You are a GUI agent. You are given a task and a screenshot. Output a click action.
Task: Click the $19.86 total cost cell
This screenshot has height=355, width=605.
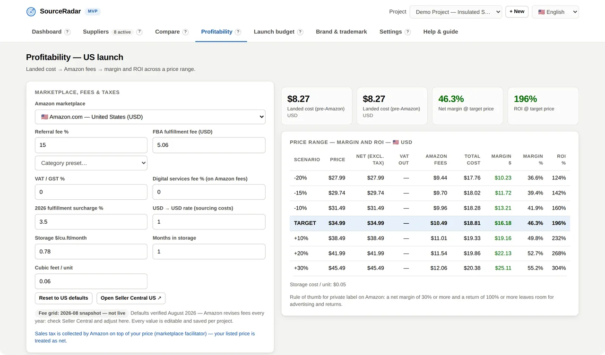tap(472, 254)
